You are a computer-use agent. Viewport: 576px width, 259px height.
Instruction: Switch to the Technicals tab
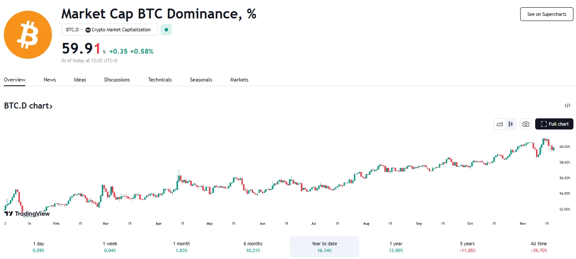coord(160,80)
